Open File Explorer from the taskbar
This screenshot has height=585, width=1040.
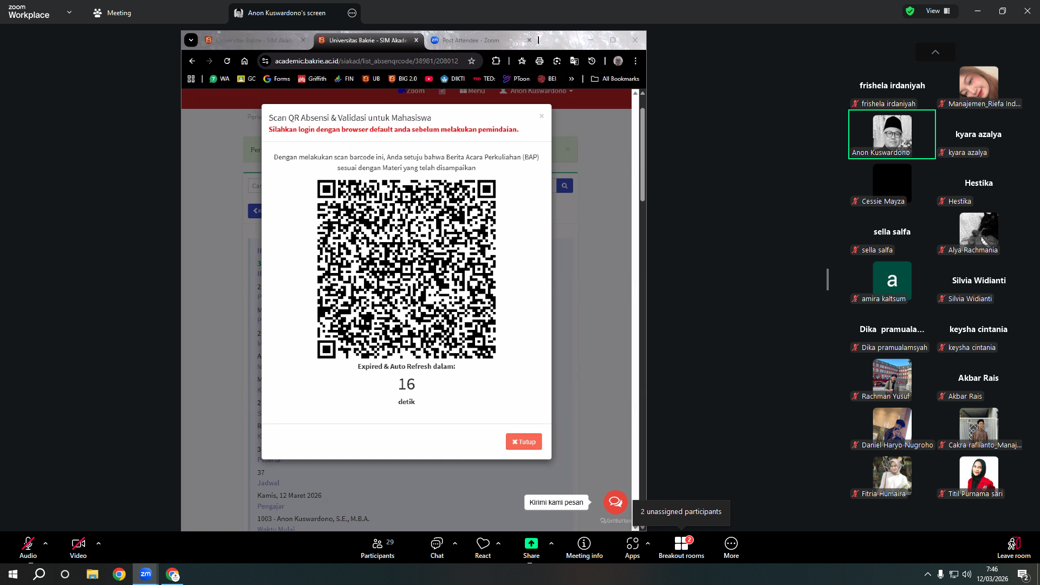[x=93, y=574]
